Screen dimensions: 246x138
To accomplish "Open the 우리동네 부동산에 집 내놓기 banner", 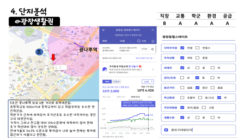I will [x=128, y=69].
